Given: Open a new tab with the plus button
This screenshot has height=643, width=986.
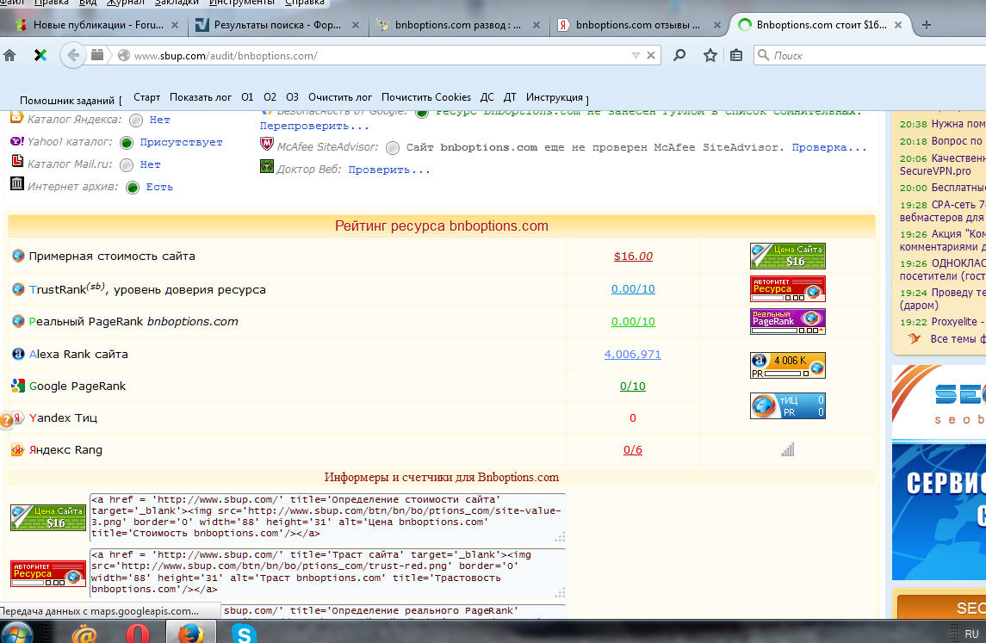Looking at the screenshot, I should pyautogui.click(x=927, y=25).
